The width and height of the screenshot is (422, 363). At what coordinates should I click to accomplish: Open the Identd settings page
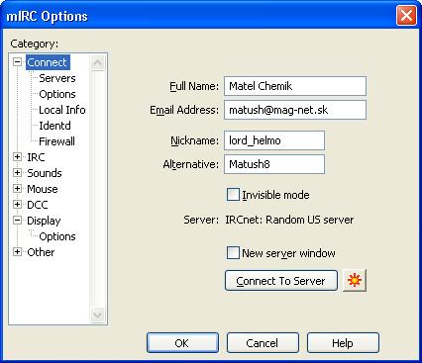click(x=54, y=126)
